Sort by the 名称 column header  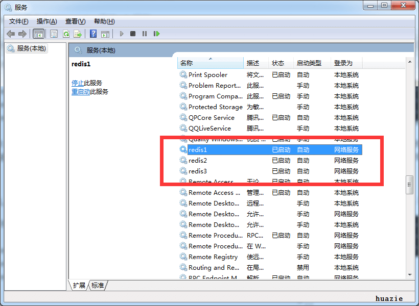coord(211,63)
